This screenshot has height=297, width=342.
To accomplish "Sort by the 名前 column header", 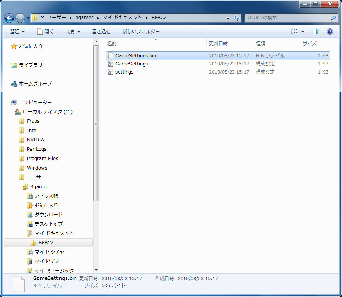I will (112, 44).
